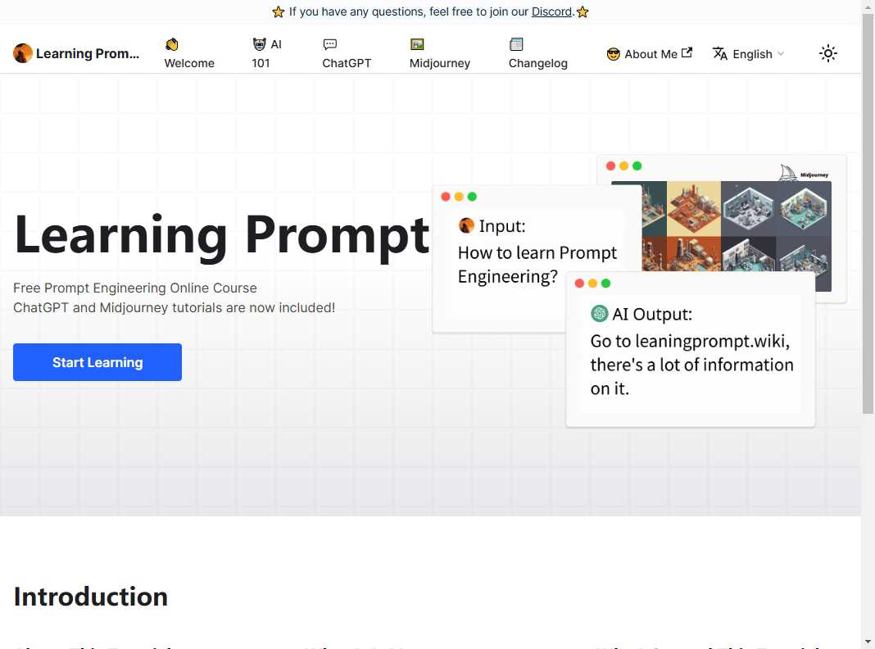Click the star before the banner message
Image resolution: width=875 pixels, height=649 pixels.
pos(279,11)
